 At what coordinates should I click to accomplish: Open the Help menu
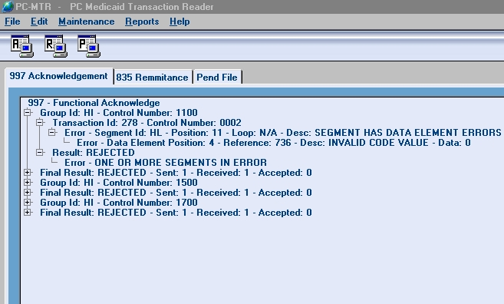click(x=180, y=21)
